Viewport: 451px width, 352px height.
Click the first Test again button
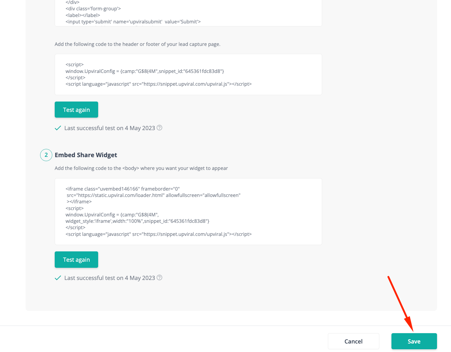[x=76, y=109]
